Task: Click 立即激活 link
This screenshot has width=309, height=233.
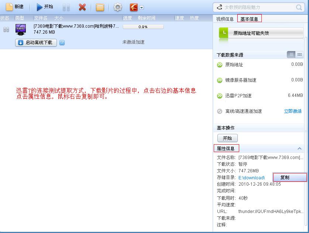Action: tap(293, 111)
